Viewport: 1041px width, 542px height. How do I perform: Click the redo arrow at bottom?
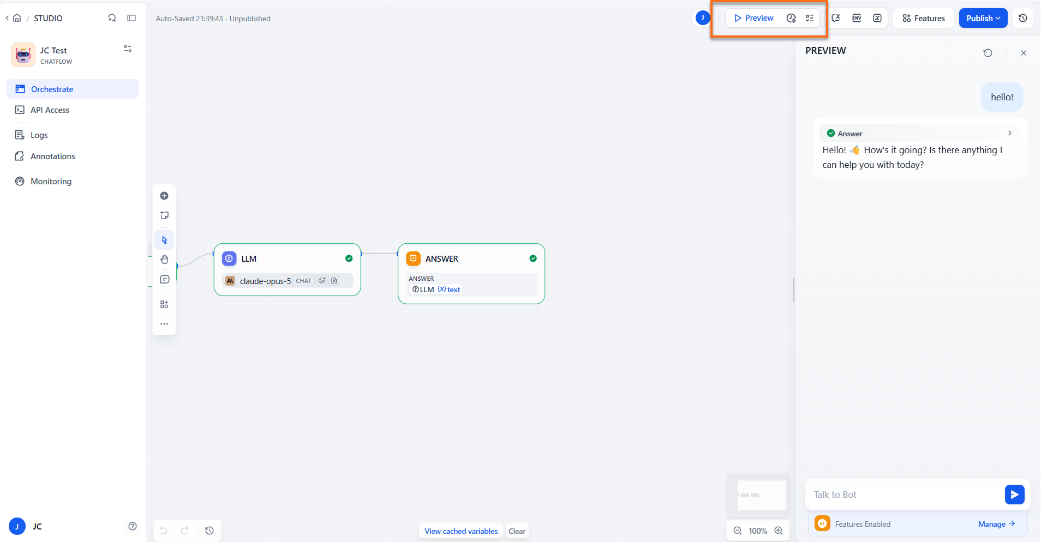pyautogui.click(x=185, y=531)
